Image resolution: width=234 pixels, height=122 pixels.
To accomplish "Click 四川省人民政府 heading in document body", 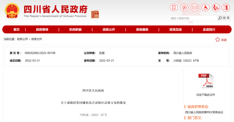I will tap(93, 90).
